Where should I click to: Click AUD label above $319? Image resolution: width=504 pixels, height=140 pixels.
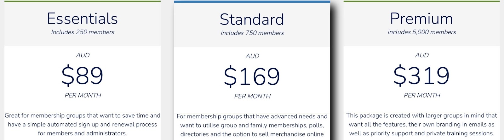tap(421, 55)
